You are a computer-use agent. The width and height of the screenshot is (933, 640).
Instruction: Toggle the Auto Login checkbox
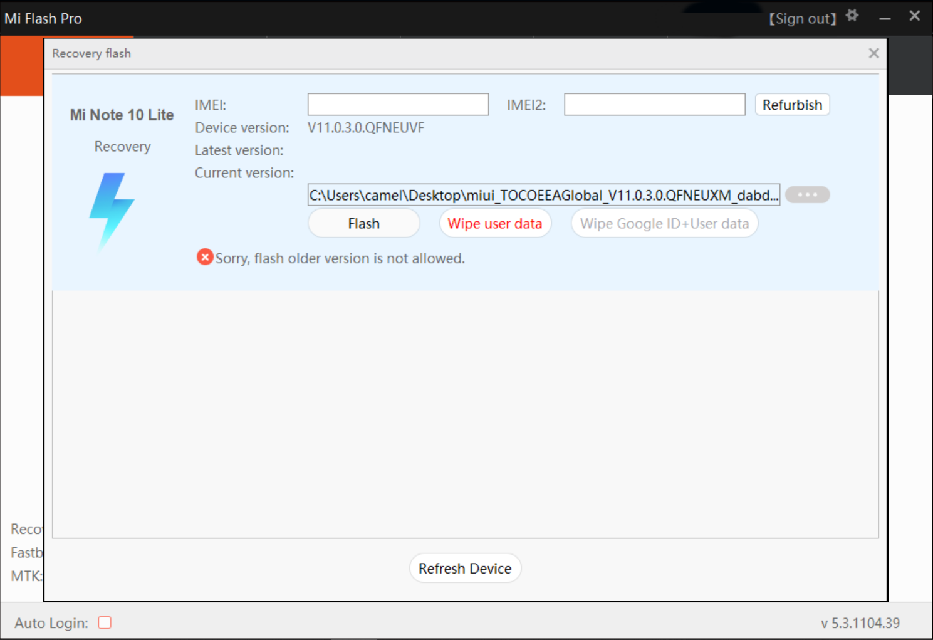[105, 622]
